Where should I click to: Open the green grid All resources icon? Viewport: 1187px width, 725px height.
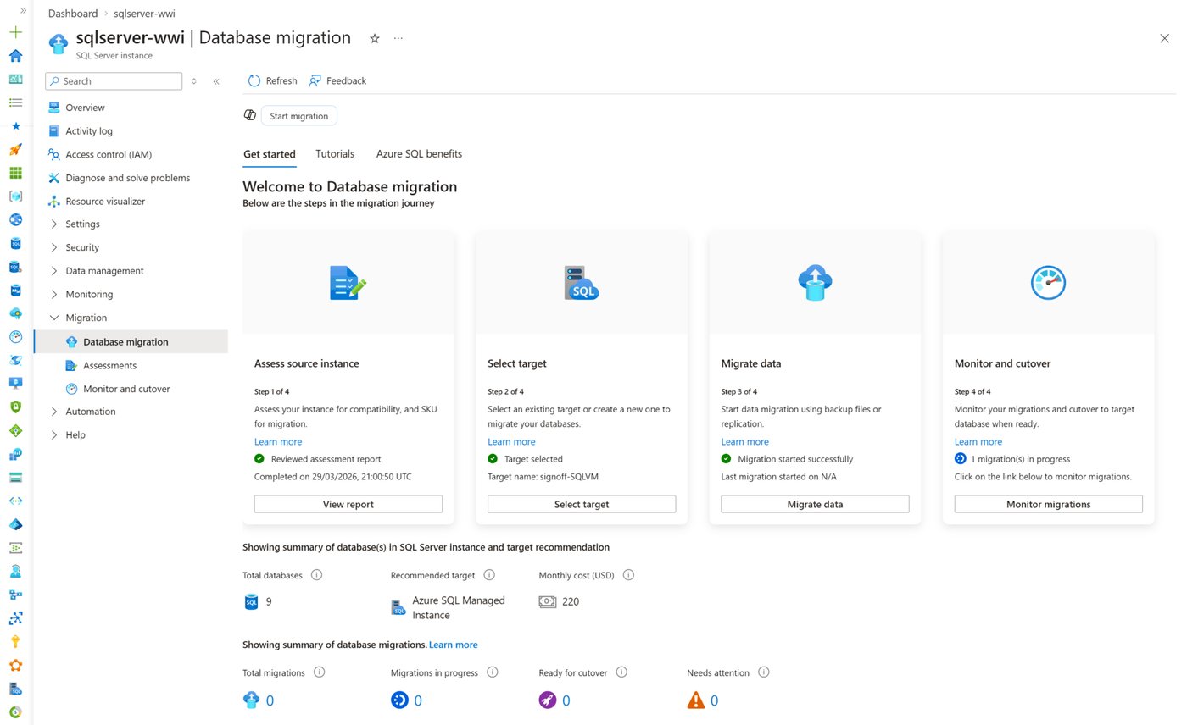coord(15,173)
